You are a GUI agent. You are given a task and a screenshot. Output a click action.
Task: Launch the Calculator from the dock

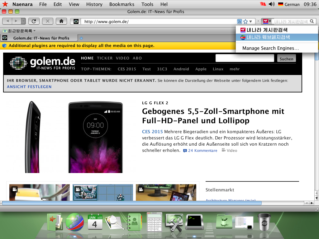(x=155, y=222)
